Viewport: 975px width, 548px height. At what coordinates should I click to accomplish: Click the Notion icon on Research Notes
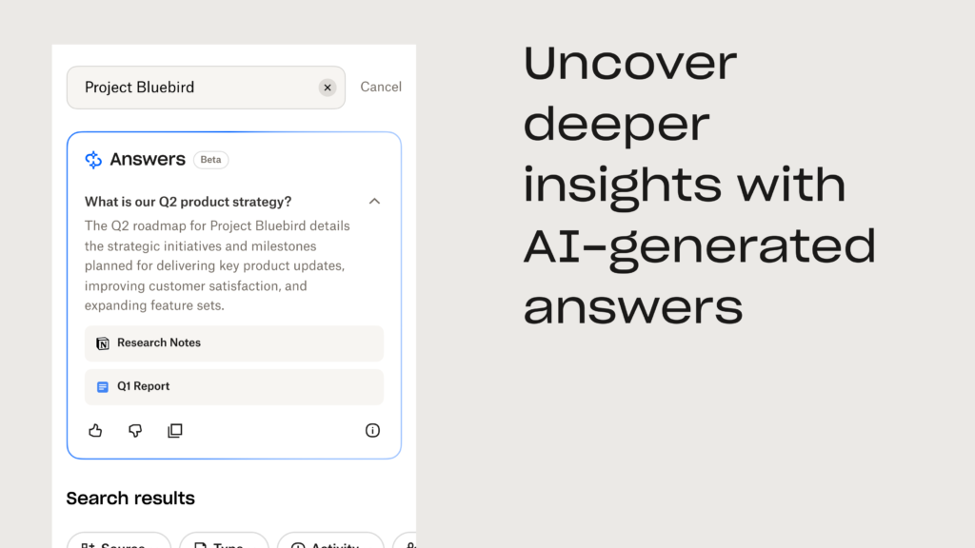click(x=103, y=343)
